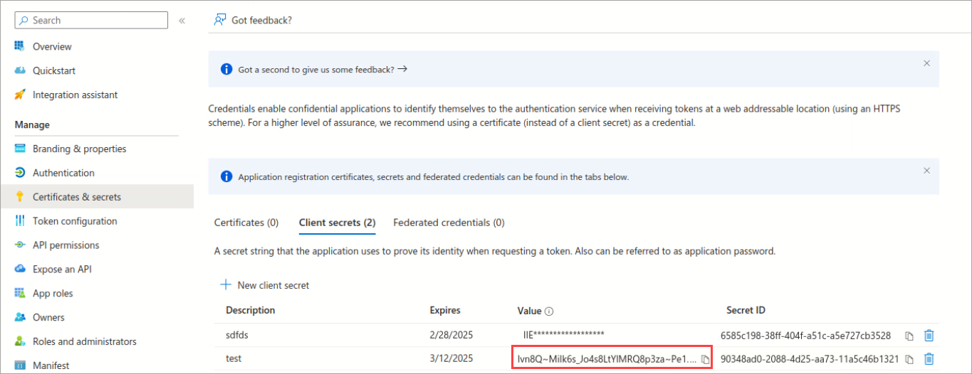Copy the Secret ID of sdfds secret
The width and height of the screenshot is (972, 374).
(909, 336)
